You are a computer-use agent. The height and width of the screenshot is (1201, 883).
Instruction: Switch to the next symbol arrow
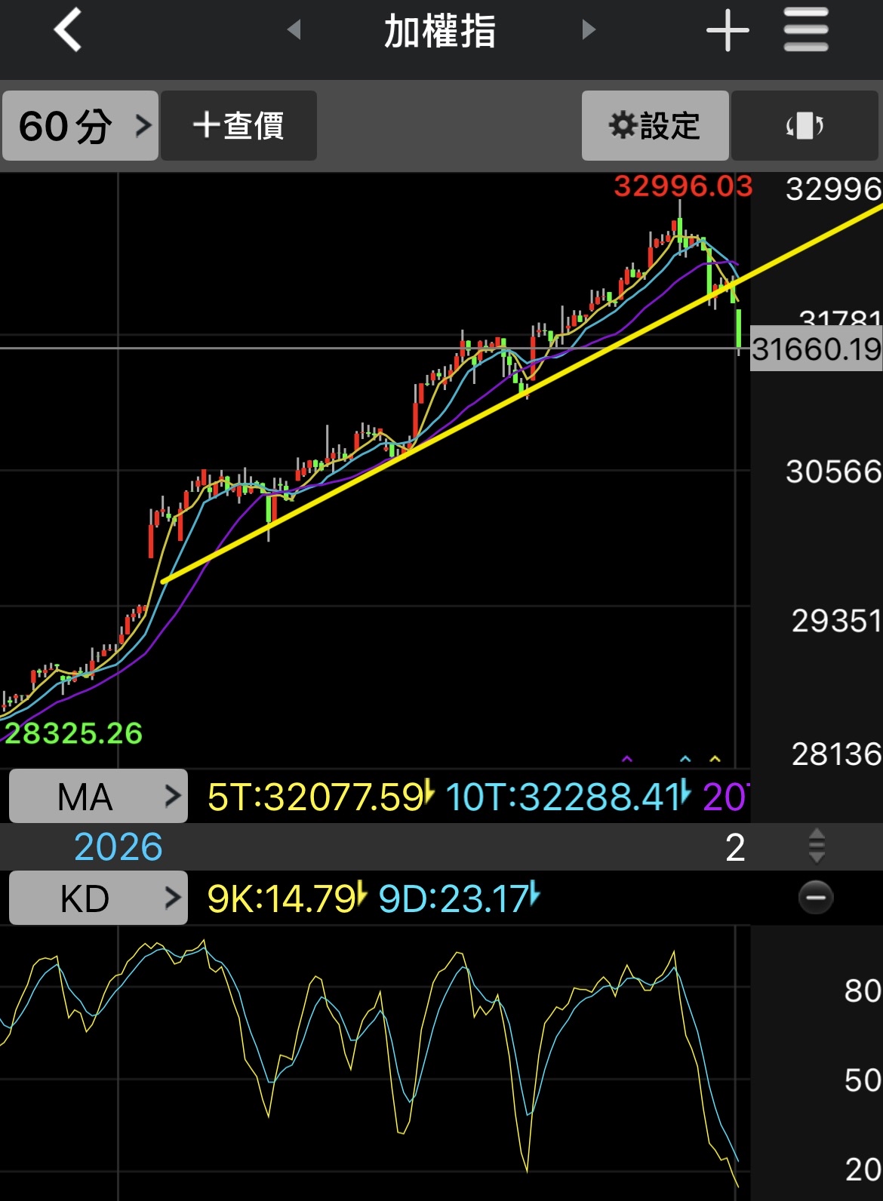click(589, 30)
